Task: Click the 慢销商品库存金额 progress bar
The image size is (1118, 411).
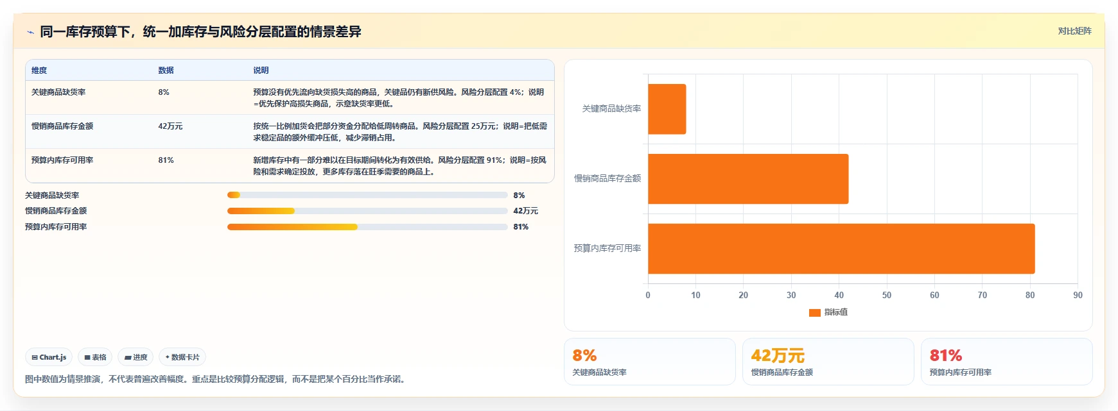Action: [x=367, y=210]
